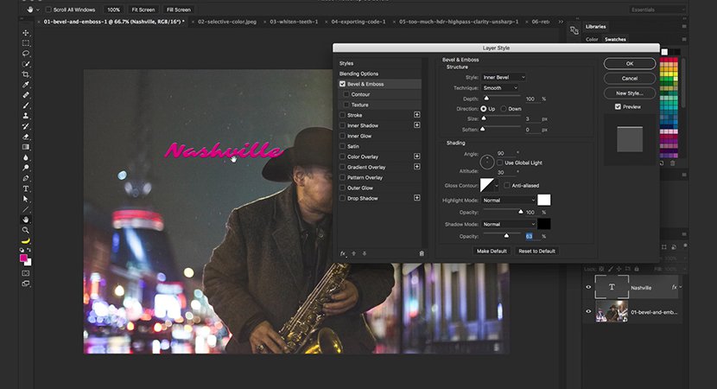Viewport: 717px width, 389px height.
Task: Hide the Nashville text layer
Action: [589, 288]
